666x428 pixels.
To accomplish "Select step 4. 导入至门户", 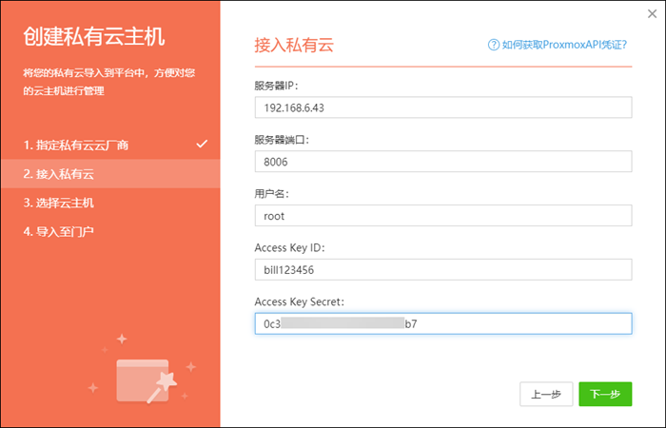I will (59, 231).
